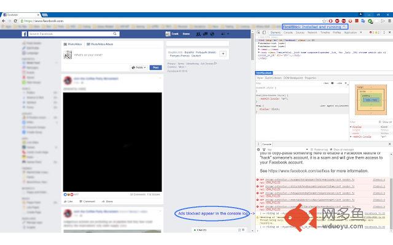Uncheck the Show all messages checkbox

tap(331, 149)
